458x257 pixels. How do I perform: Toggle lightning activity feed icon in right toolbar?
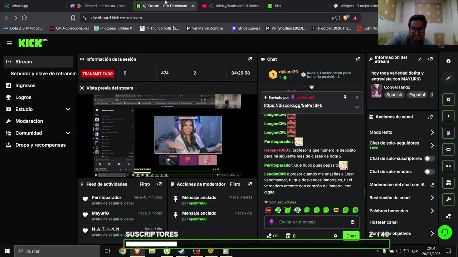tap(448, 116)
